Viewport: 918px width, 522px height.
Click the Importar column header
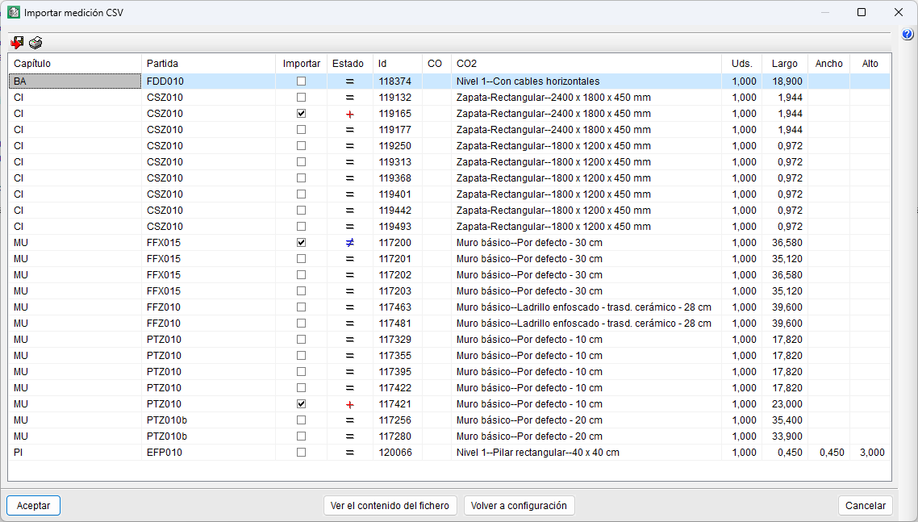[x=301, y=63]
